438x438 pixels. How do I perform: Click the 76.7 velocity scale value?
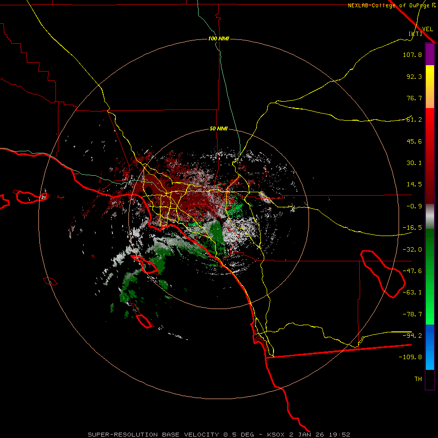click(x=414, y=98)
